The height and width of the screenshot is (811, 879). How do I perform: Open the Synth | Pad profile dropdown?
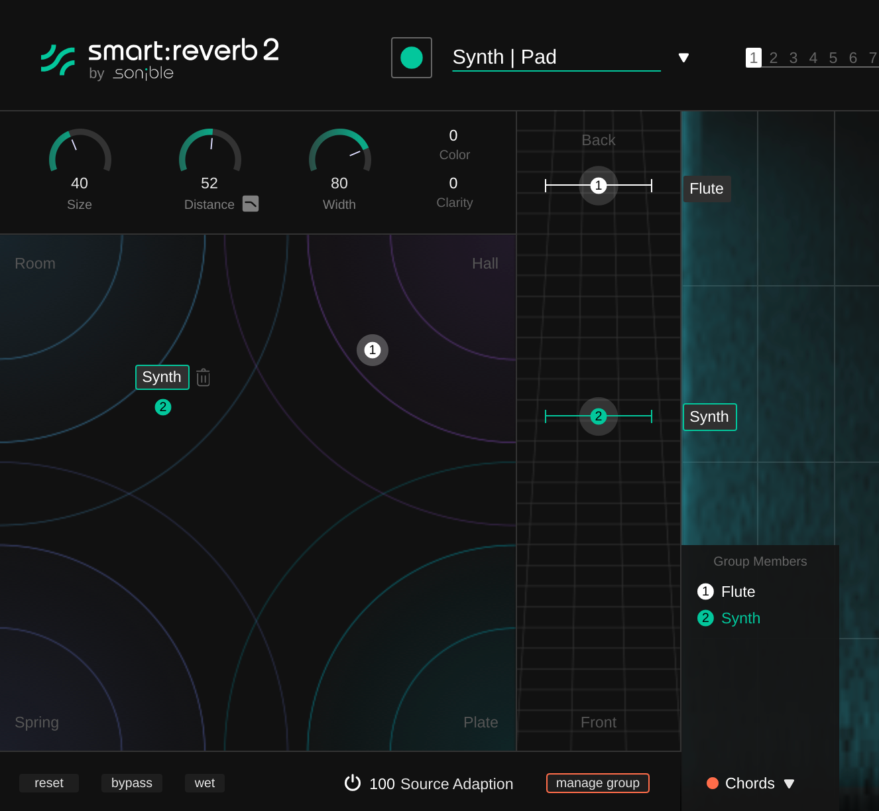tap(684, 58)
